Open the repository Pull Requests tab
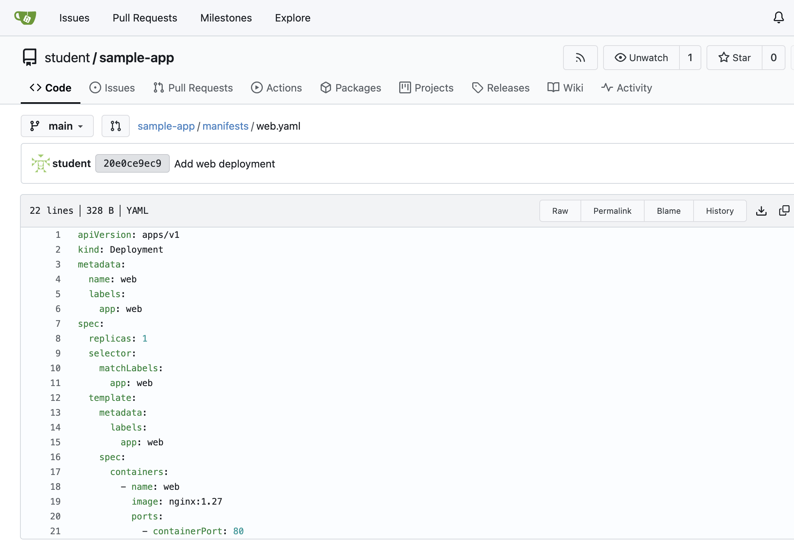 193,88
